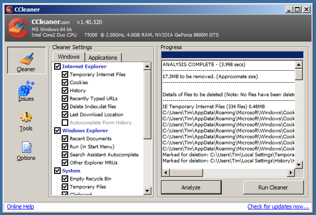Click results vertical scrollbar thumb
This screenshot has width=316, height=215.
[x=298, y=74]
